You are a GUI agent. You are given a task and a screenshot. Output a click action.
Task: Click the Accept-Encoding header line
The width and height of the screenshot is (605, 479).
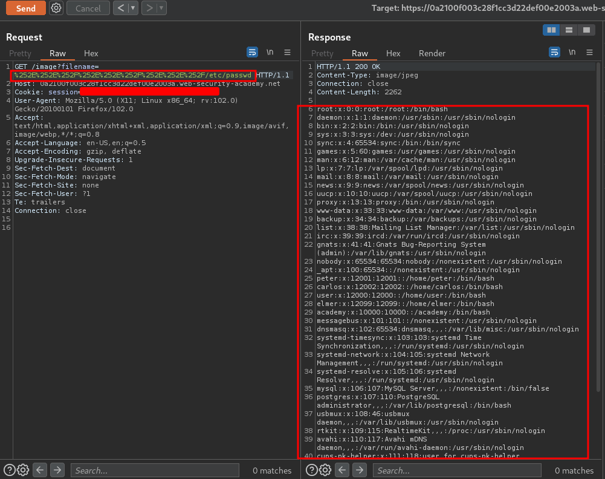pos(78,151)
